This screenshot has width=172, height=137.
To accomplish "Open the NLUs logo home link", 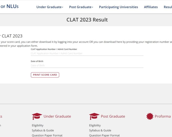I will (x=9, y=6).
